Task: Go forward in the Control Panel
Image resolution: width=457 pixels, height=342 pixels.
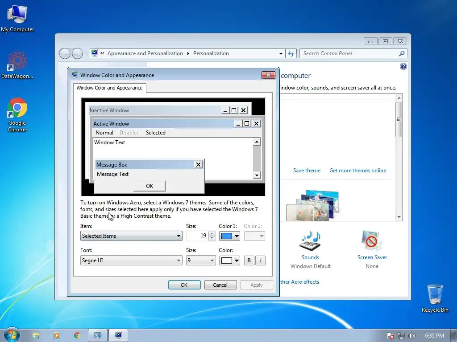Action: point(77,53)
